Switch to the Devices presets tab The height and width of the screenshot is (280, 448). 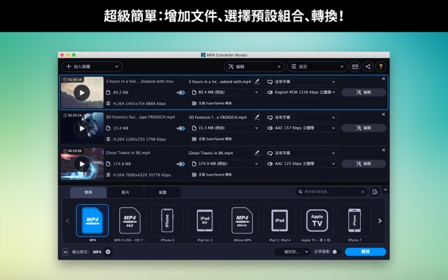click(x=162, y=192)
